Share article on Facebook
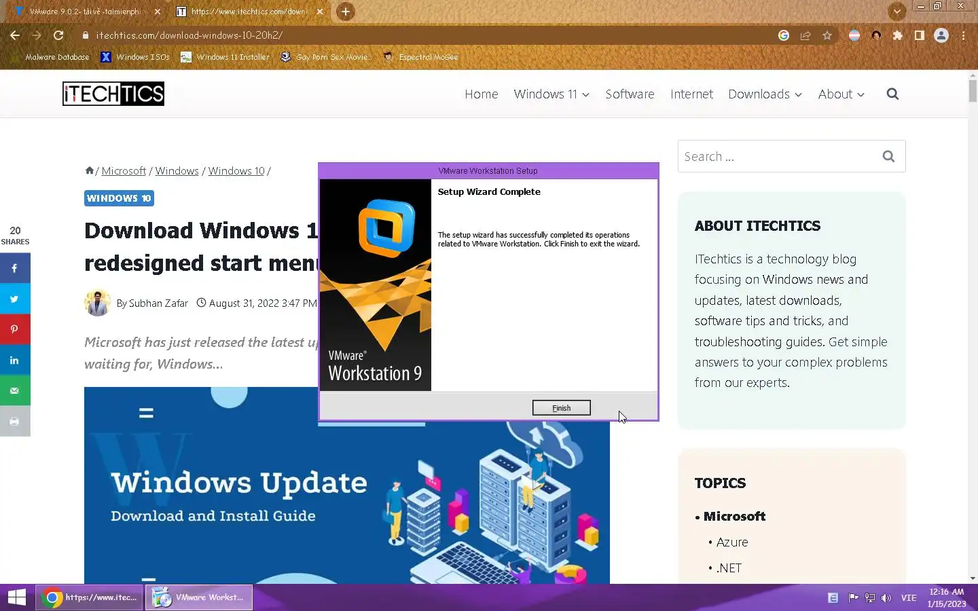The width and height of the screenshot is (978, 611). point(15,268)
